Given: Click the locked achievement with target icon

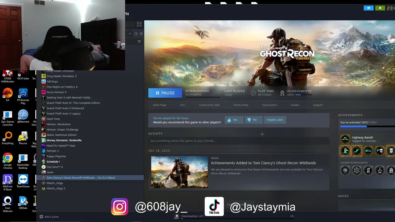Looking at the screenshot, I should [x=368, y=170].
